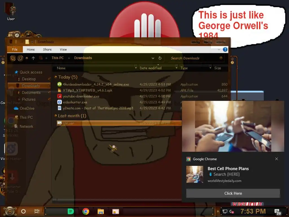Select y2mate.com Best of ThatWasEpic 2018.mp3
Viewport: 289px width, 217px height.
(98, 108)
